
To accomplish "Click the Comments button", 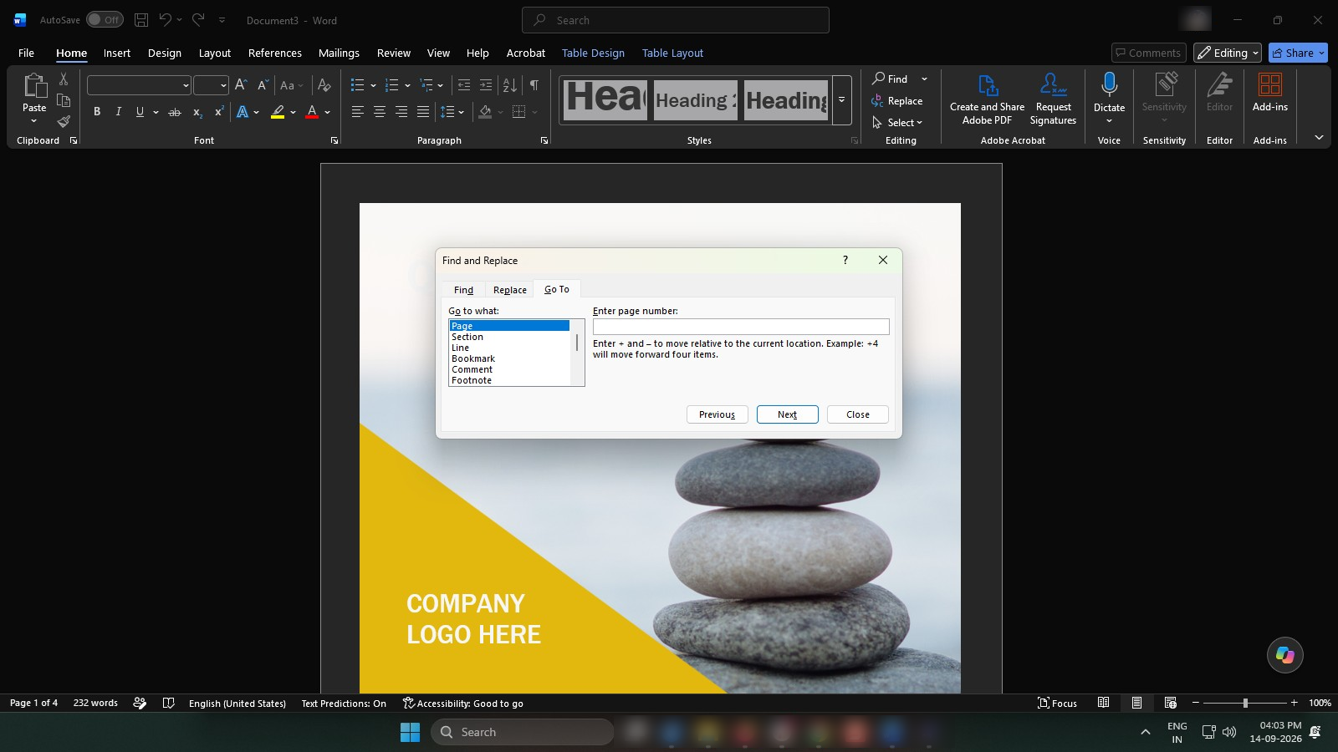I will click(1148, 53).
